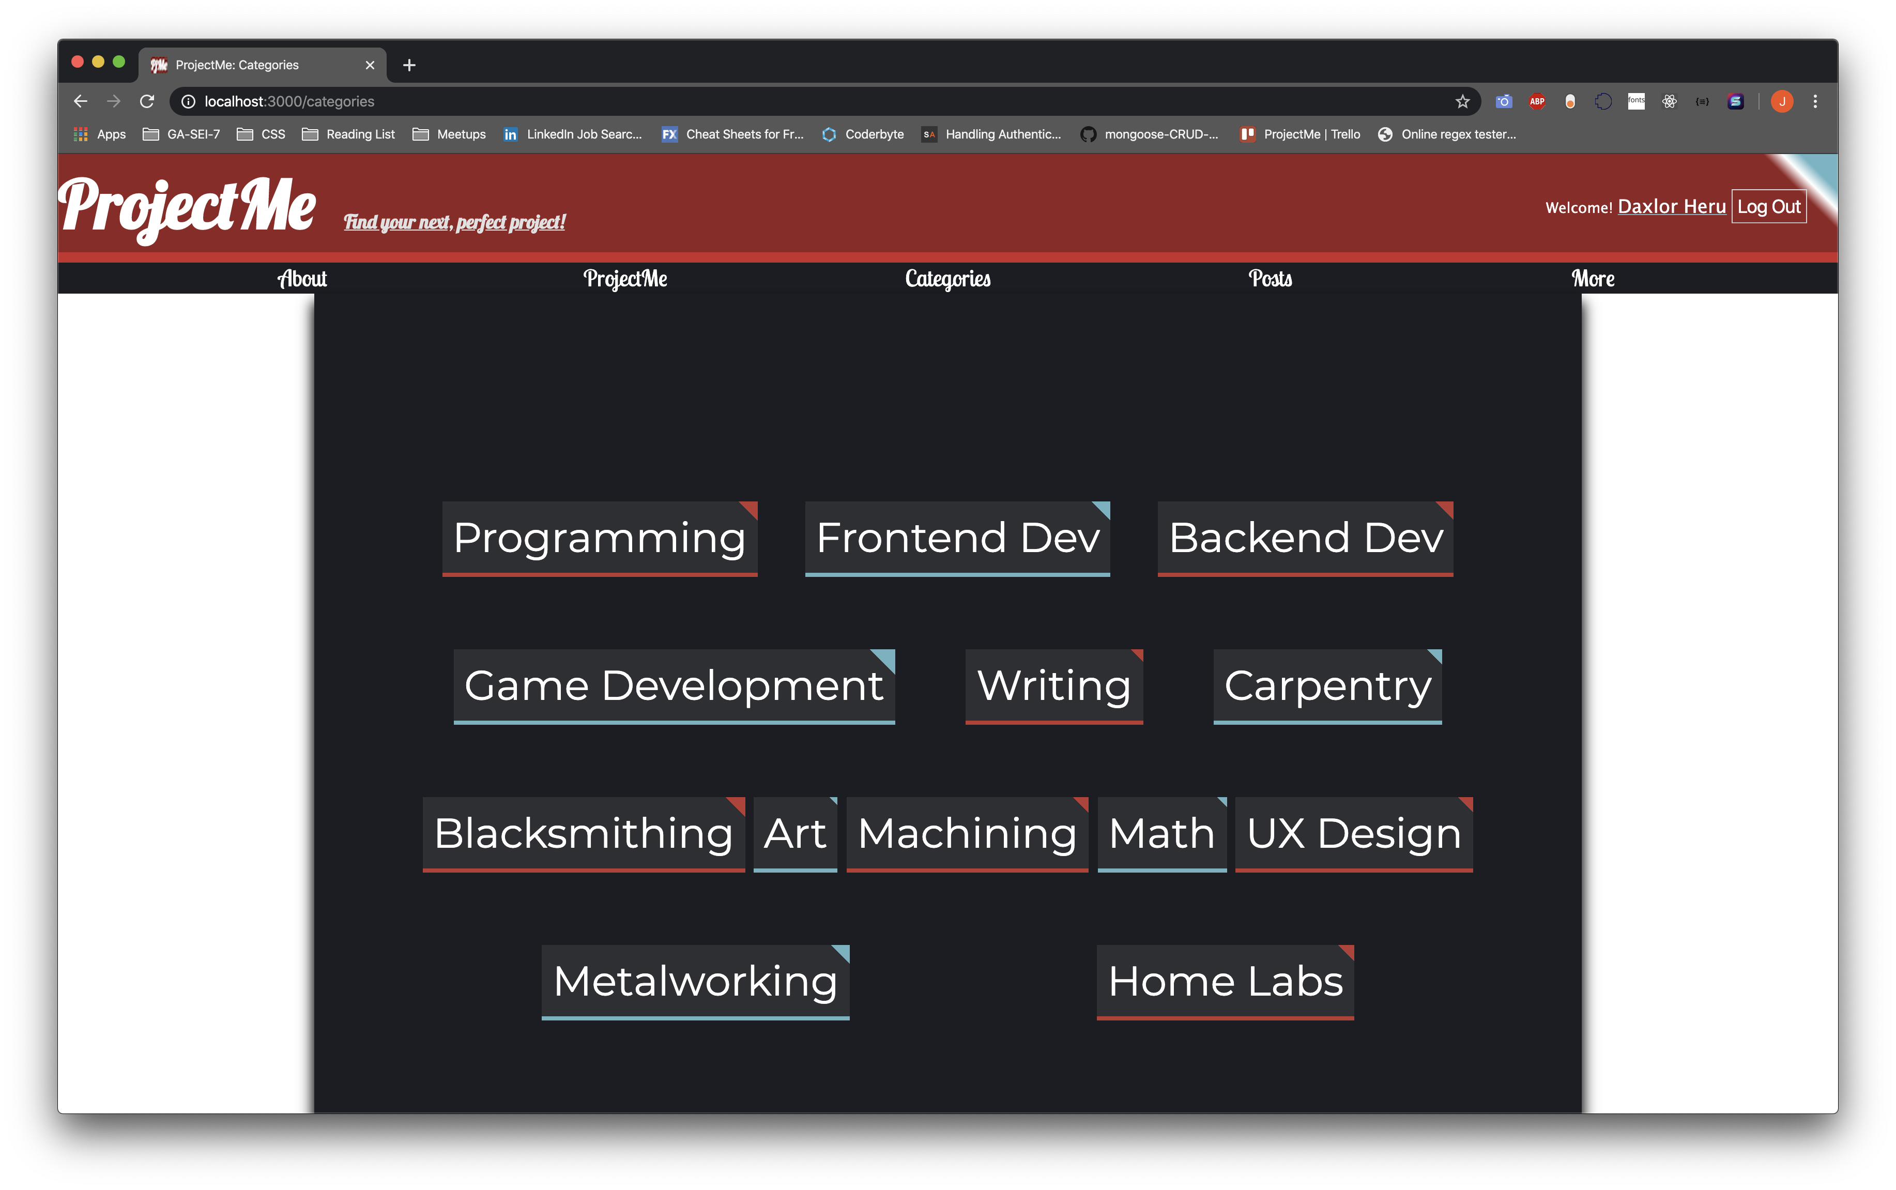Image resolution: width=1896 pixels, height=1190 pixels.
Task: Click the fonts extension icon
Action: (x=1635, y=101)
